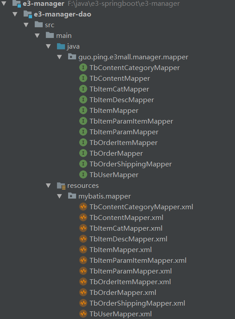Click XML icon of TbItemCatMapper.xml
The width and height of the screenshot is (235, 319).
tap(83, 228)
